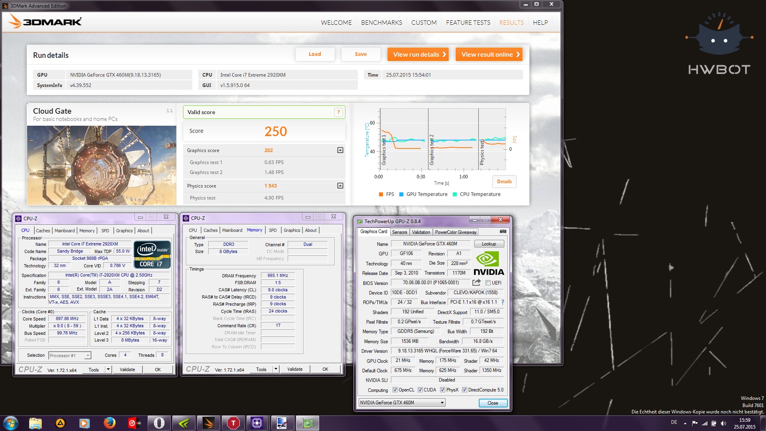This screenshot has height=431, width=766.
Task: Open the Processor #1 selection dropdown
Action: tap(70, 355)
